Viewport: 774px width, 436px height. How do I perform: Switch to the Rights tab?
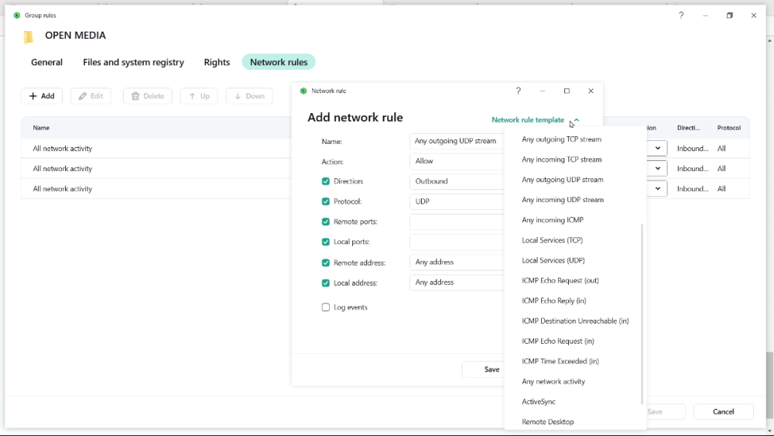(217, 62)
